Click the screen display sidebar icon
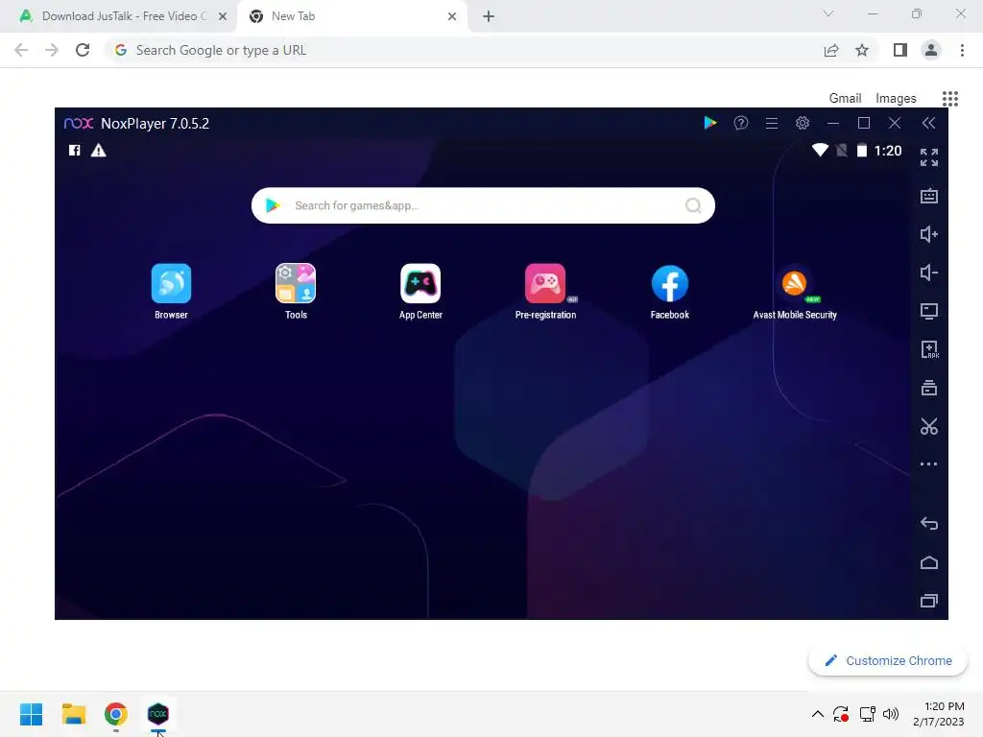 [929, 311]
